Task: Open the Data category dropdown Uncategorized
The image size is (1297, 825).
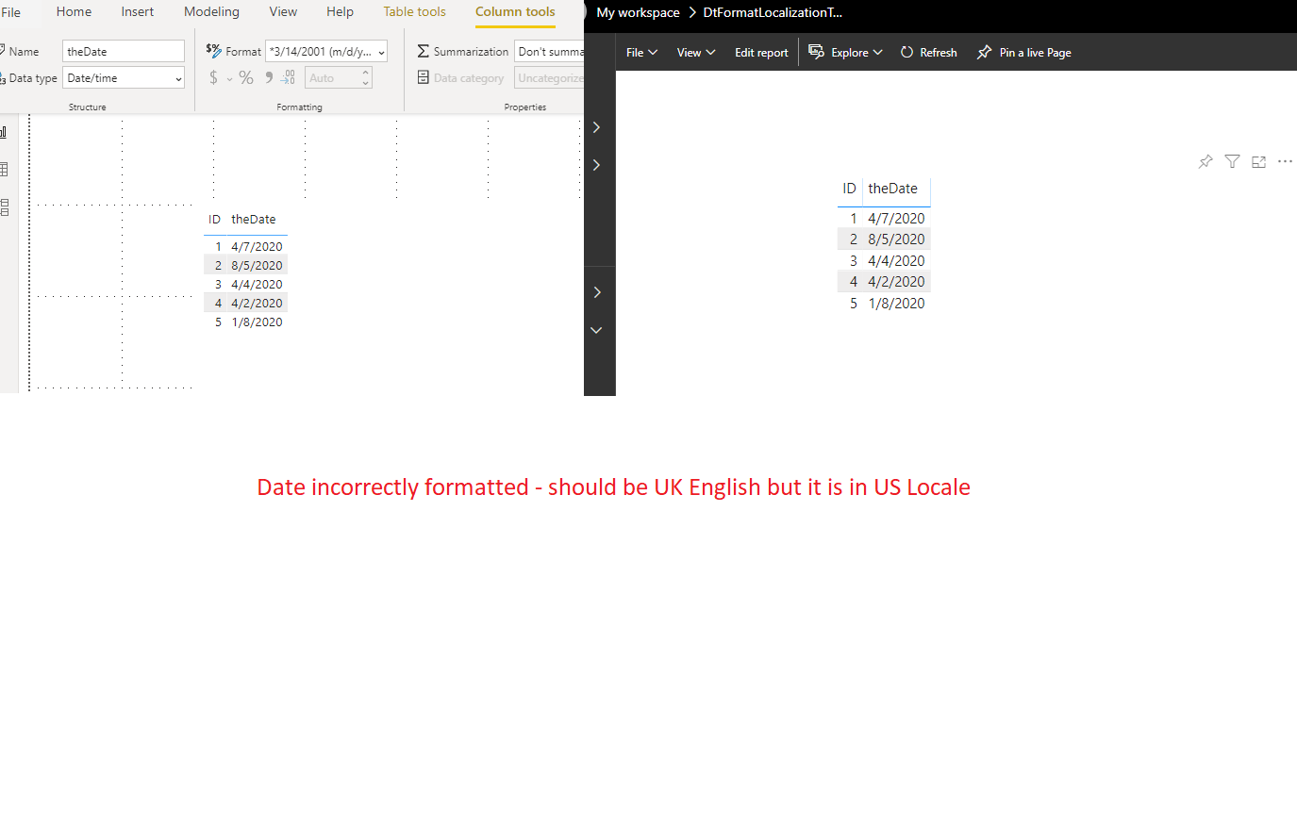Action: (x=550, y=78)
